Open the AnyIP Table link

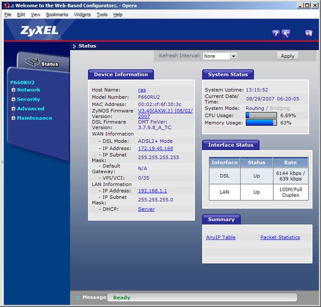[220, 237]
